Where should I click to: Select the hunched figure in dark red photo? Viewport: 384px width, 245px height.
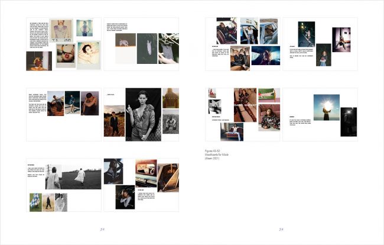(x=90, y=103)
